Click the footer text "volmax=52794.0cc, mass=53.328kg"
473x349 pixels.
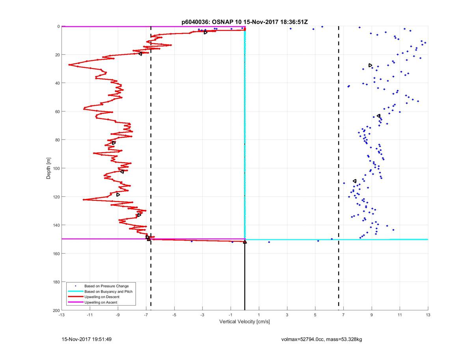coord(322,339)
